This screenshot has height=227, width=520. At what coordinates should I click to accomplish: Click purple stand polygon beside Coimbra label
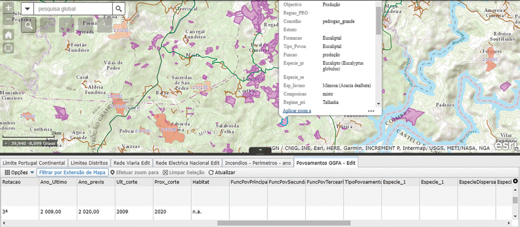click(x=412, y=117)
